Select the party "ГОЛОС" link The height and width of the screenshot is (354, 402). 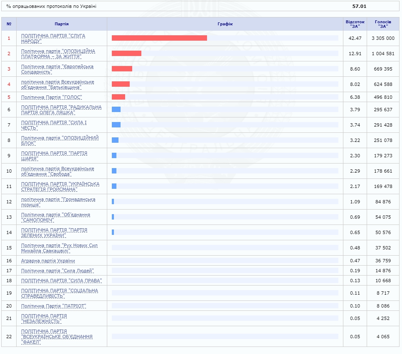51,97
